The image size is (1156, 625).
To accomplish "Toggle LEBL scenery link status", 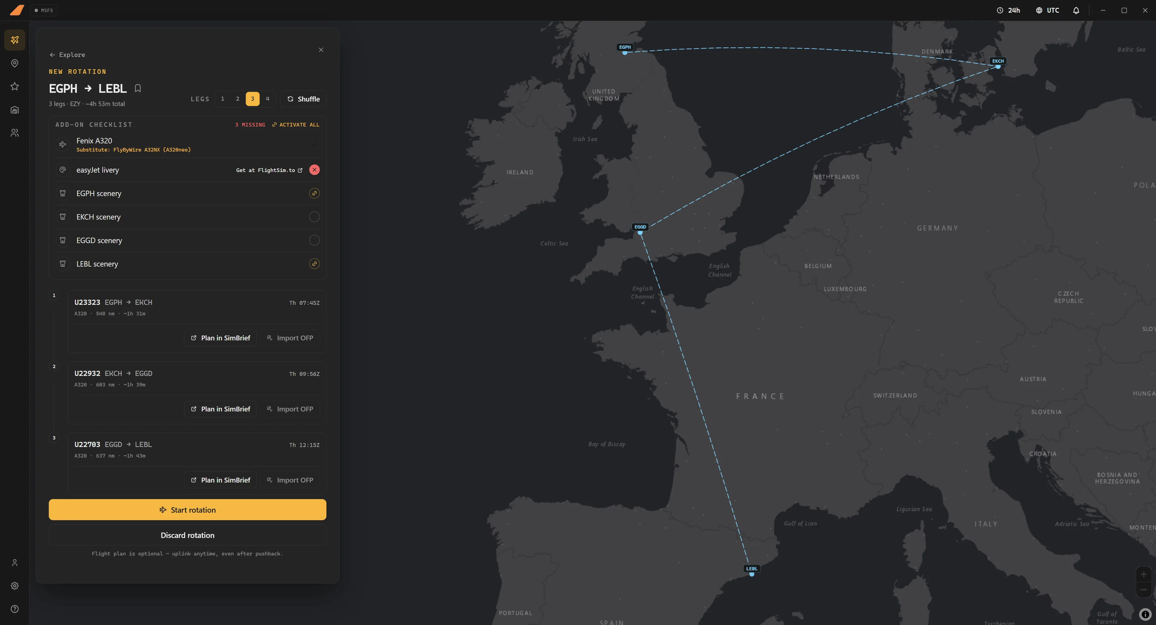I will [315, 264].
